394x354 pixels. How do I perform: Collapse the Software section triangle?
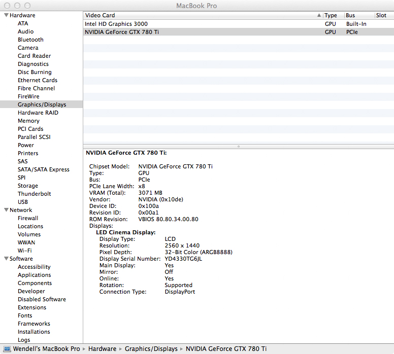click(7, 259)
